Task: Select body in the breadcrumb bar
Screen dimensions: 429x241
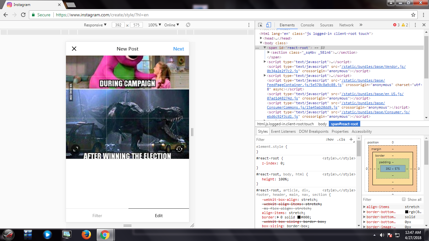Action: [x=322, y=124]
